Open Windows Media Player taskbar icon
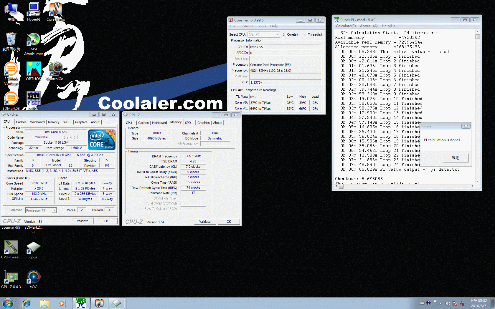The width and height of the screenshot is (495, 309). coord(62,303)
